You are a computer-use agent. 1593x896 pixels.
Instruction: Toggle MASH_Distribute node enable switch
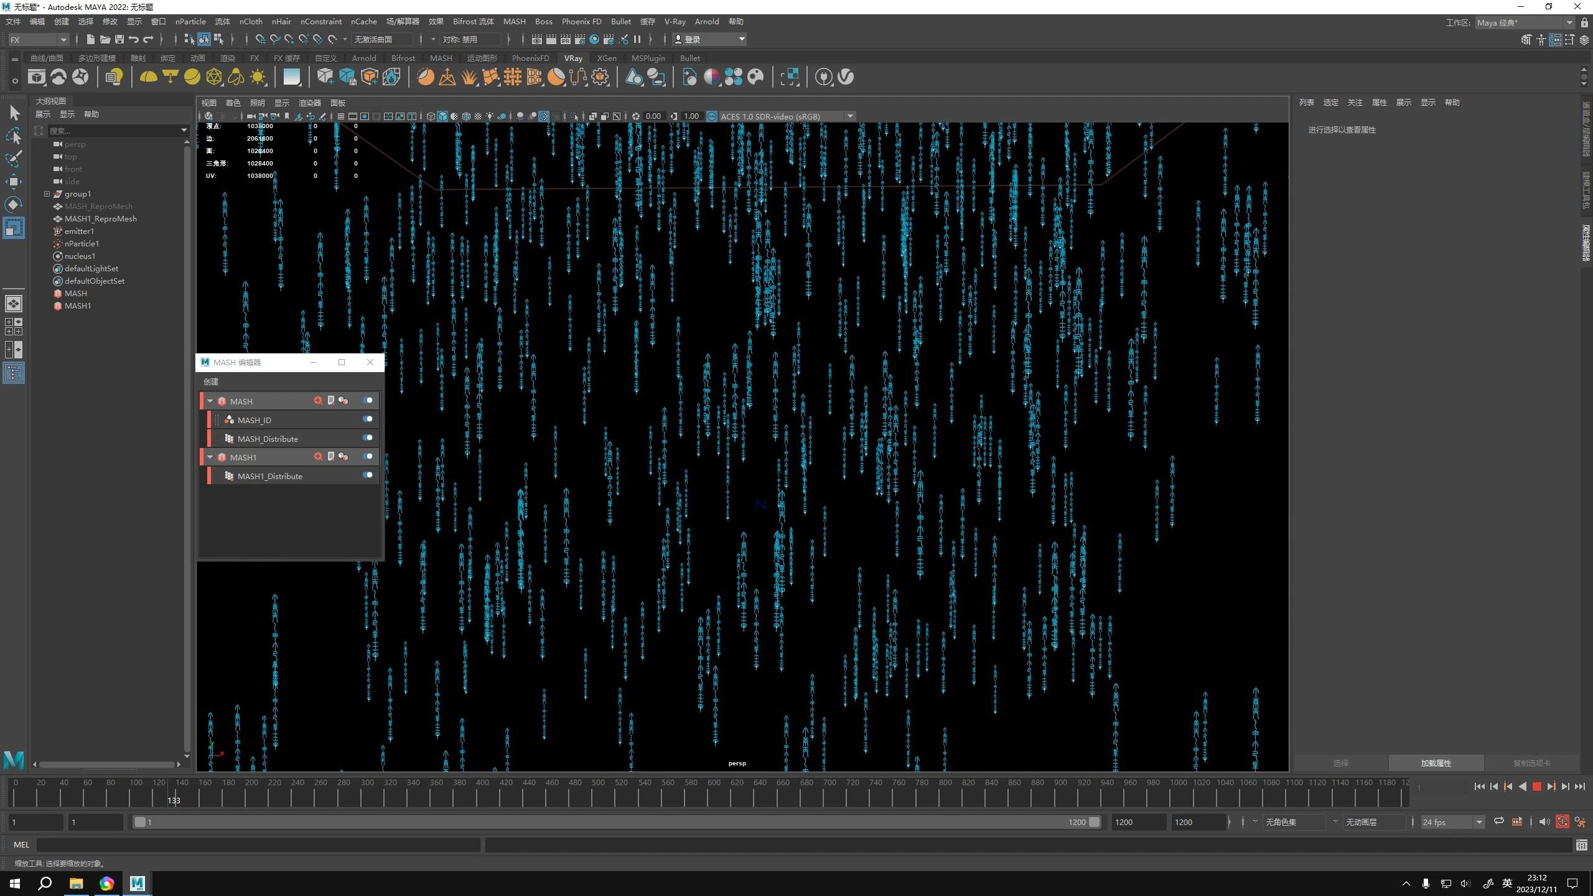368,438
